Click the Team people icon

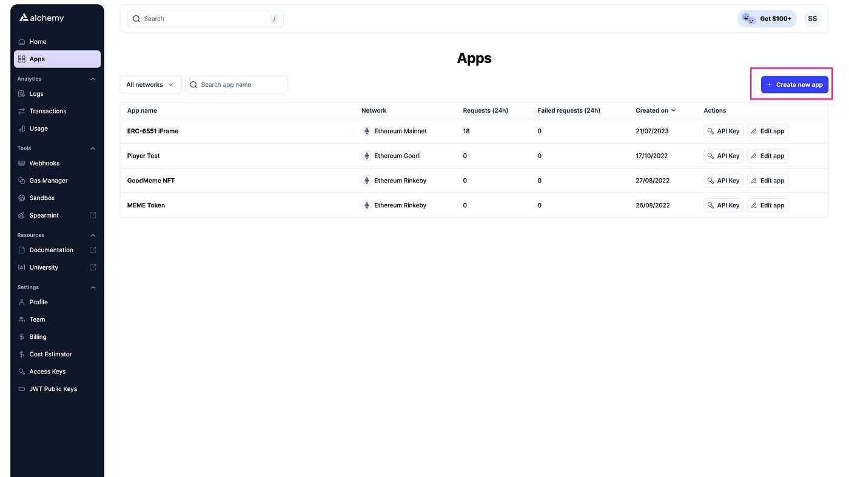point(22,319)
